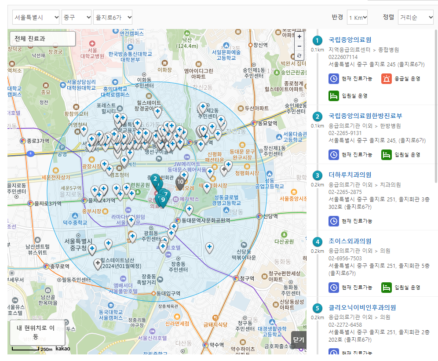Image resolution: width=438 pixels, height=361 pixels.
Task: Click the map refresh icon button
Action: pos(299,56)
